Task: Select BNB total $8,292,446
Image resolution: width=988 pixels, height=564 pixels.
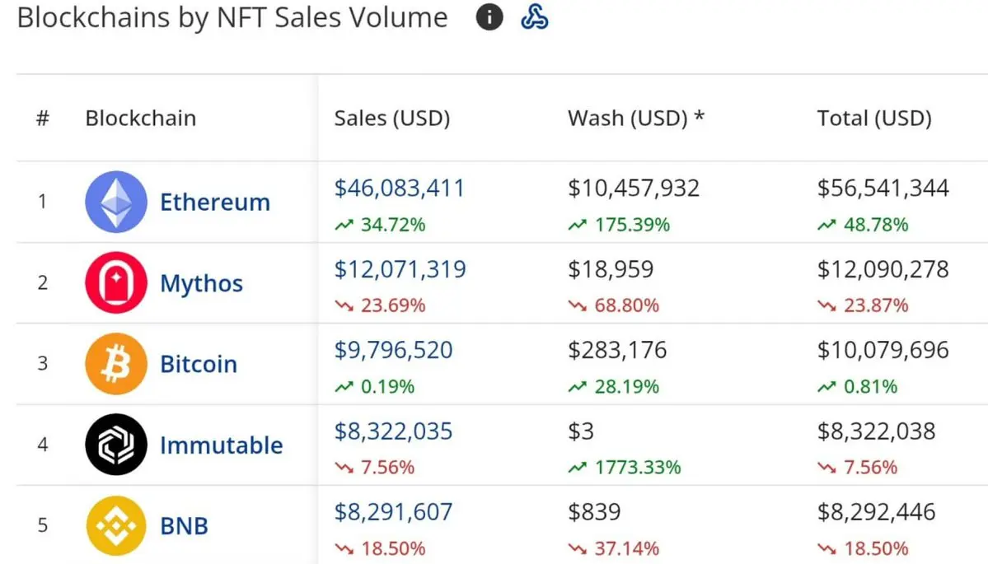Action: click(x=876, y=512)
